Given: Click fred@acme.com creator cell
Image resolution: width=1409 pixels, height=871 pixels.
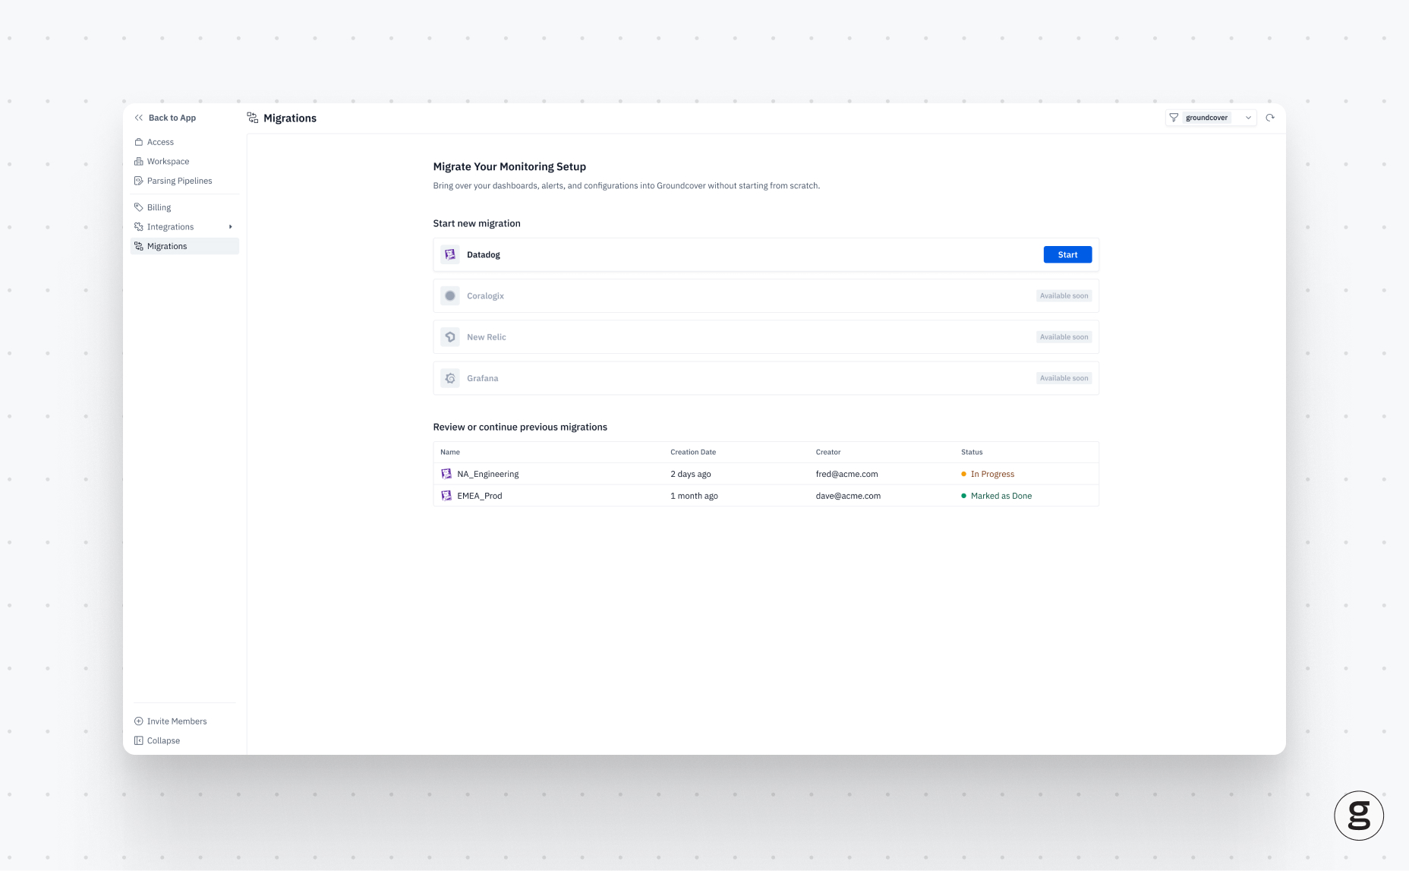Looking at the screenshot, I should tap(847, 474).
